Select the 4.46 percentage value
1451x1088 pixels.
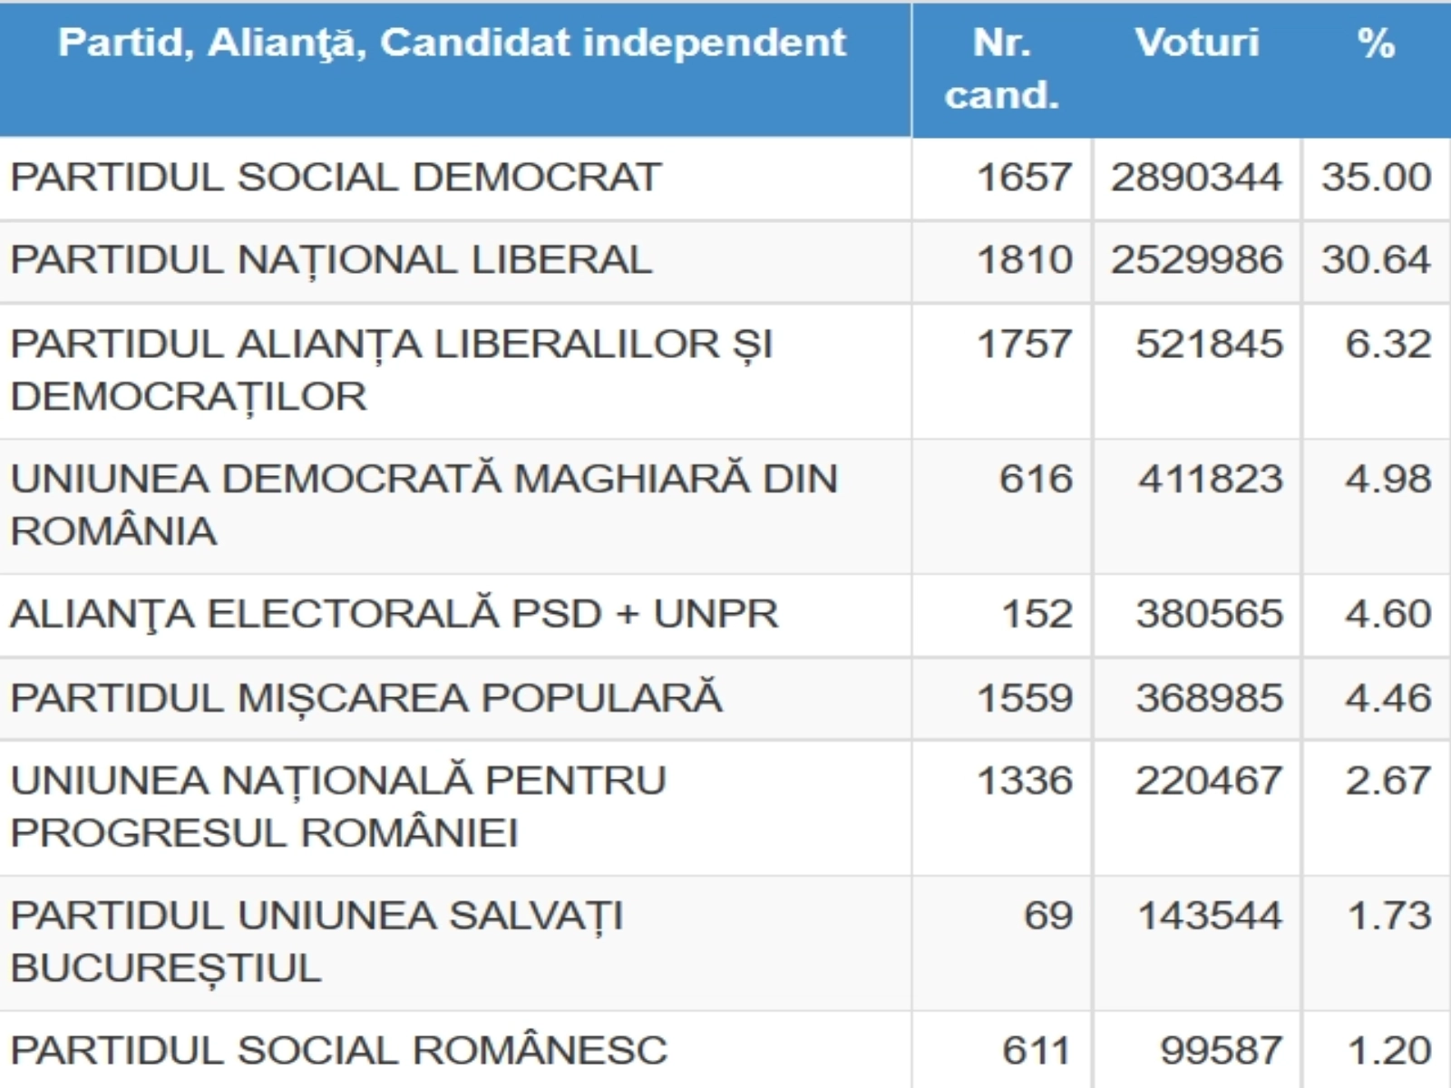pos(1388,698)
